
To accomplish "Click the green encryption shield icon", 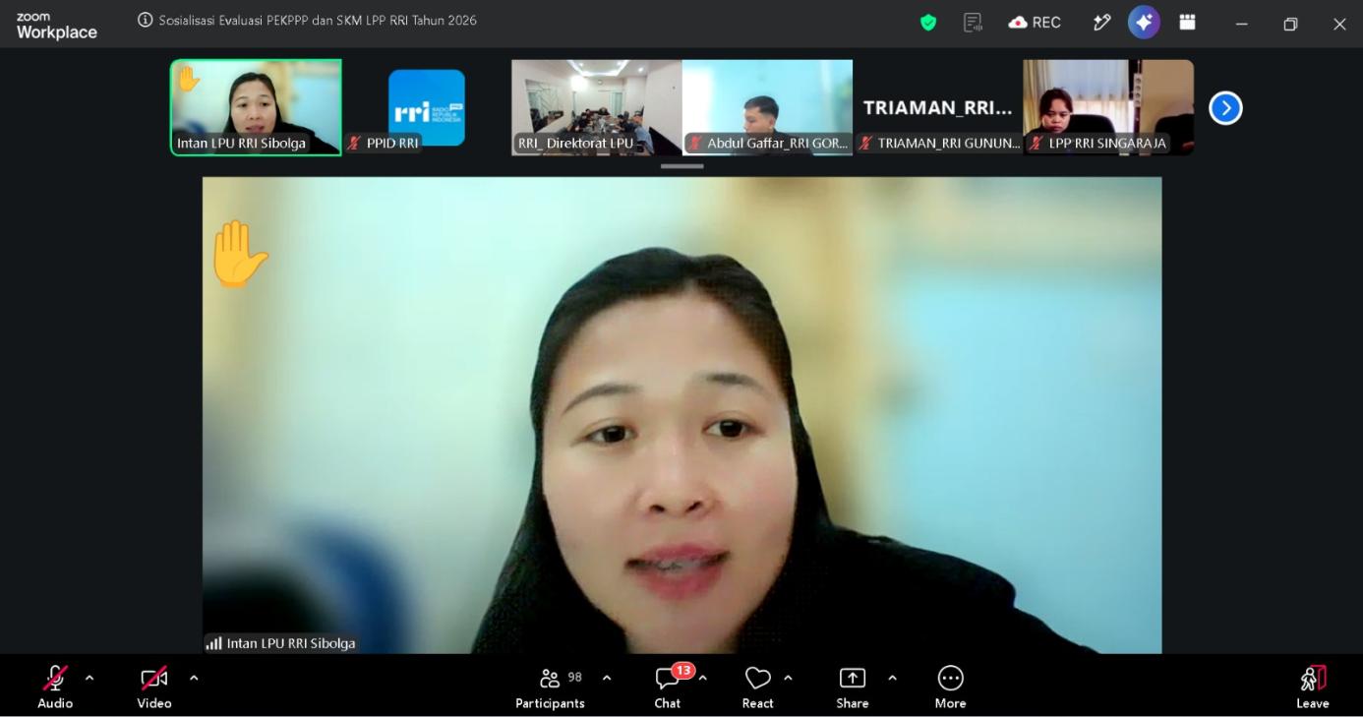I will (x=928, y=23).
